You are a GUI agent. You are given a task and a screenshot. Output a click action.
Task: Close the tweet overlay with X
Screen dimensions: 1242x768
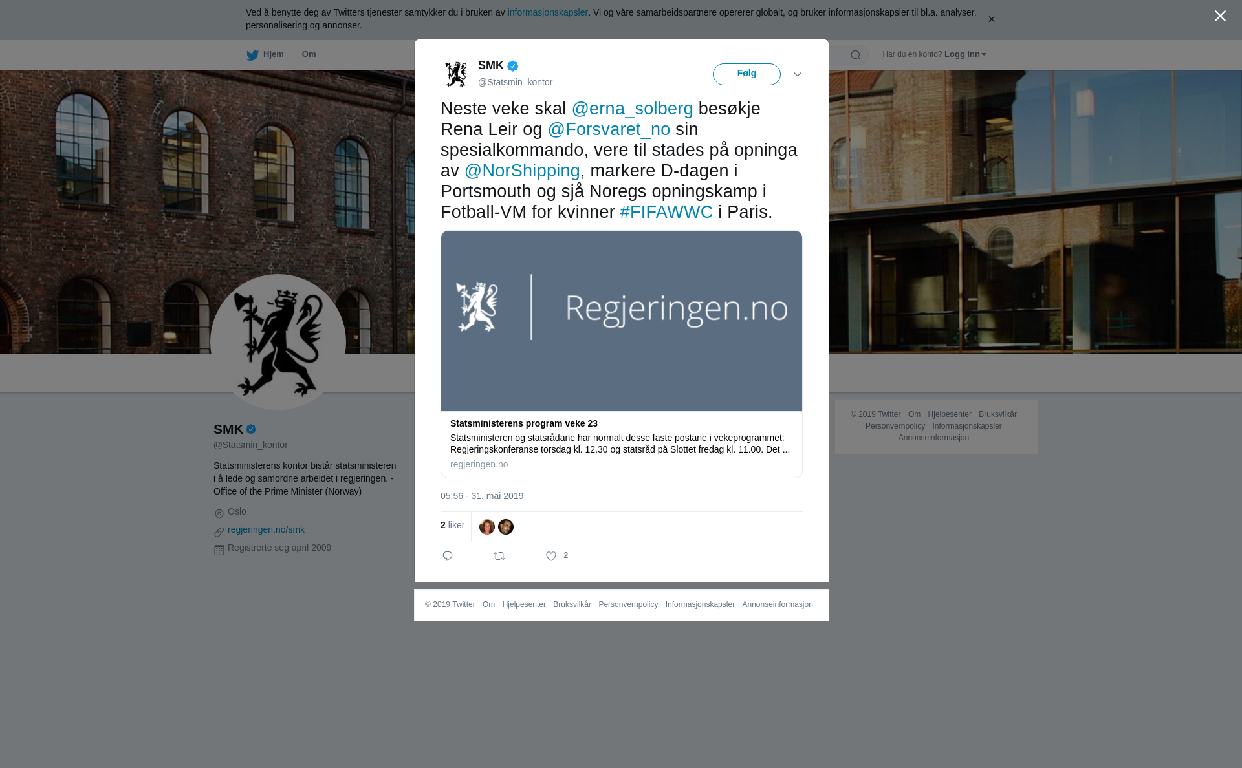tap(1220, 16)
